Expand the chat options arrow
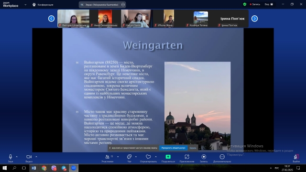Image resolution: width=306 pixels, height=172 pixels. point(136,157)
